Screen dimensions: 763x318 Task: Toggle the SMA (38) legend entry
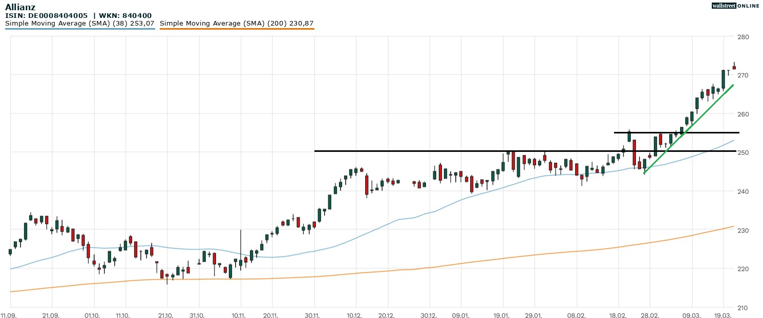[x=80, y=24]
